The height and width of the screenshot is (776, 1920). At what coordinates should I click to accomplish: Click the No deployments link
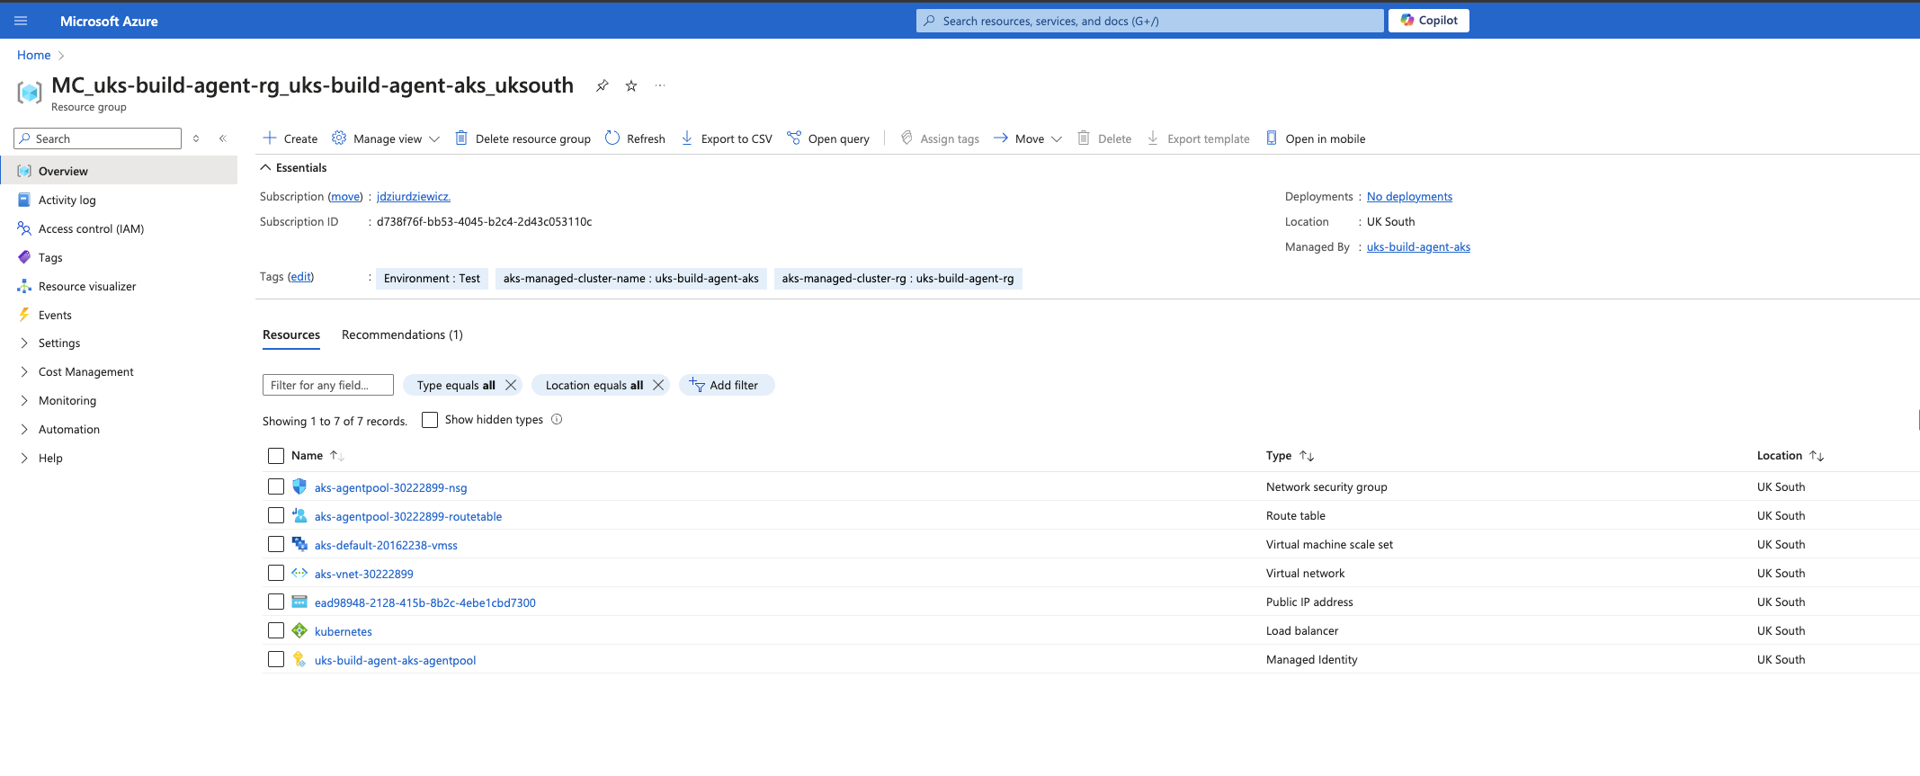1409,196
